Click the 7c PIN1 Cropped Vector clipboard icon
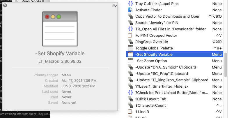 pyautogui.click(x=130, y=36)
